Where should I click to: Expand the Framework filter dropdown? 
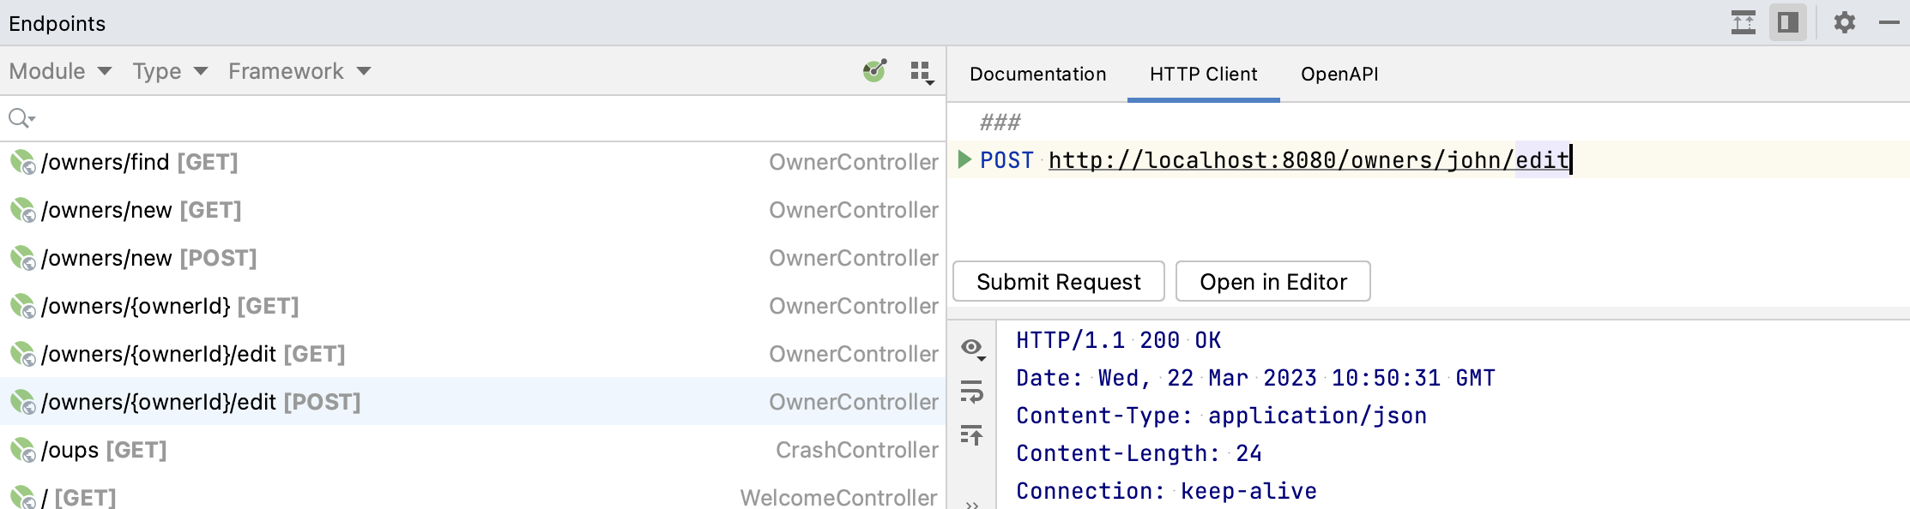click(299, 71)
